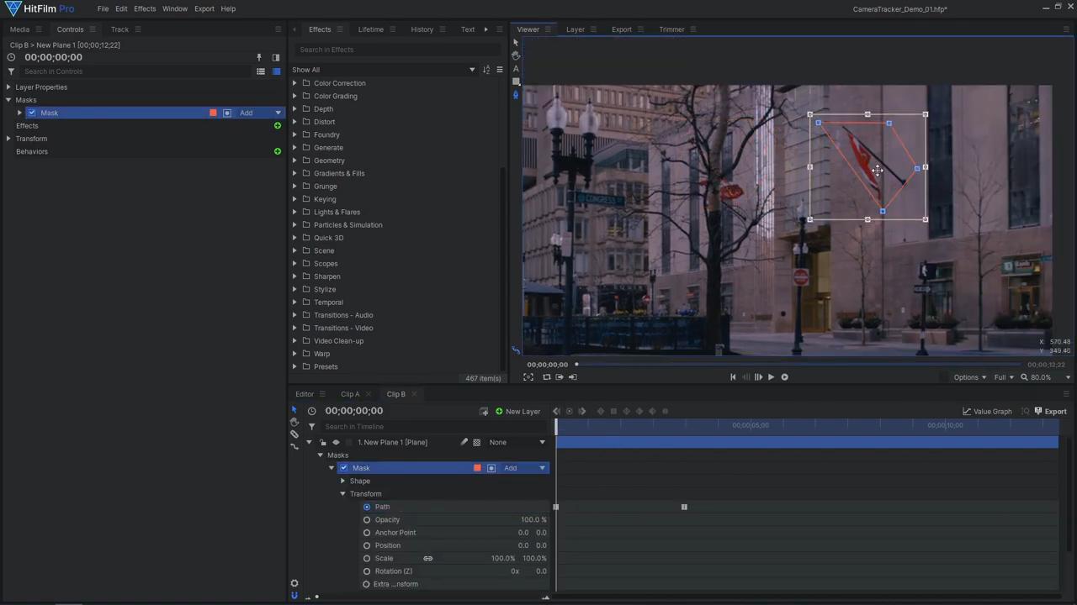Click make composite shot icon beside New Layer
1077x605 pixels.
[484, 412]
